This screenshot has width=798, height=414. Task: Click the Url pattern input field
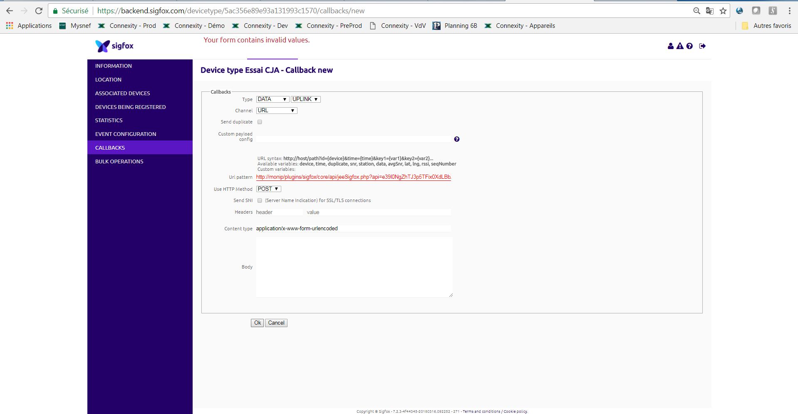coord(354,177)
